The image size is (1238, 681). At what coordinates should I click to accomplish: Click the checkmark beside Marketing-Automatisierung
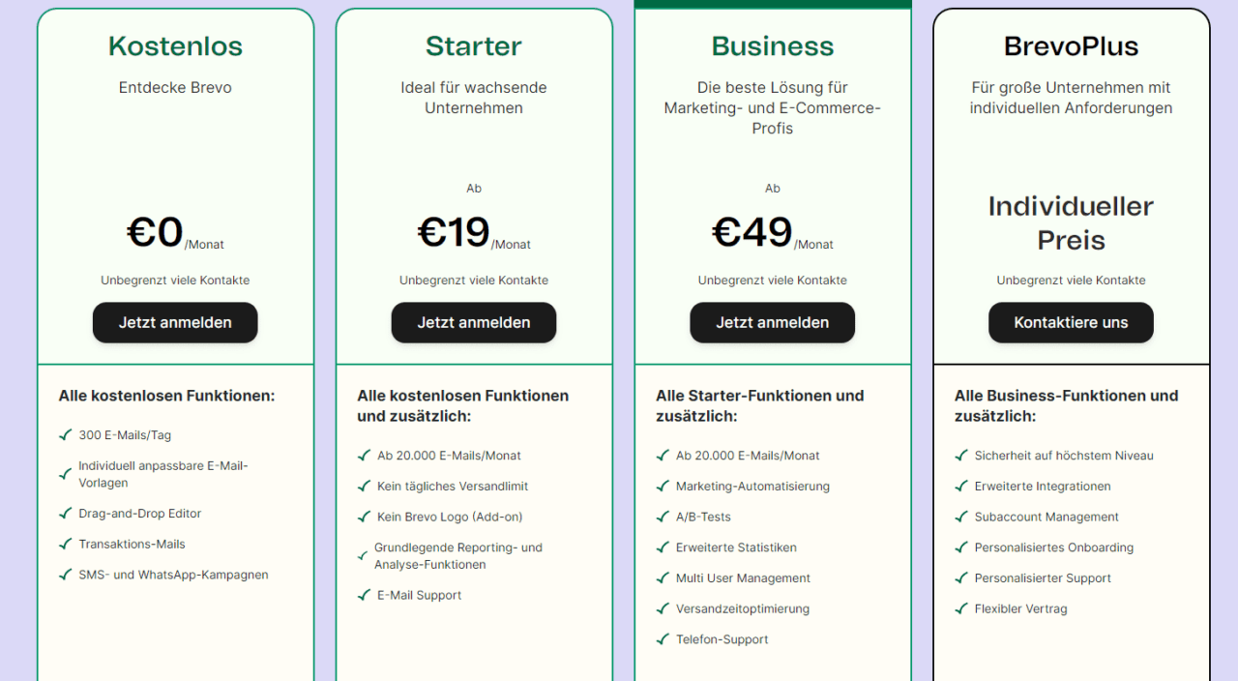tap(663, 486)
